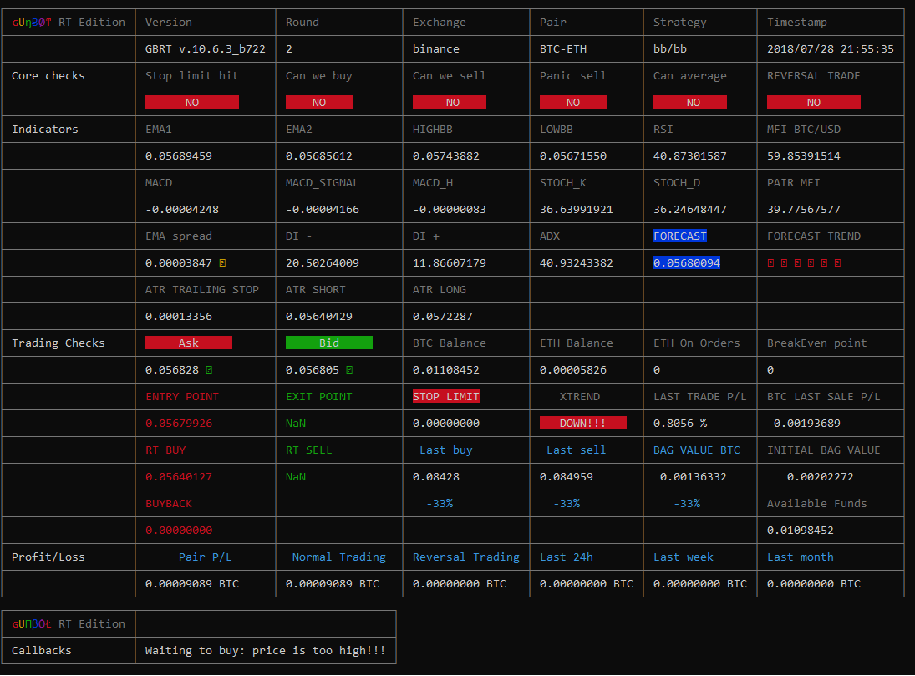Click the DI + value 11.86607179
The height and width of the screenshot is (676, 915).
click(x=450, y=262)
